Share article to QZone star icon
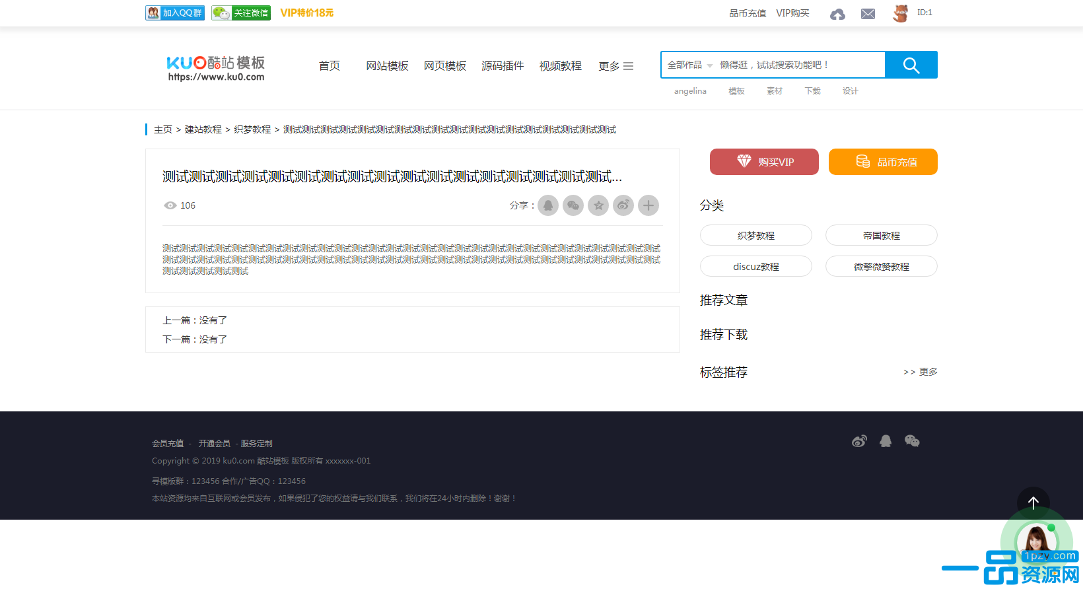Viewport: 1083px width, 589px height. coord(598,205)
